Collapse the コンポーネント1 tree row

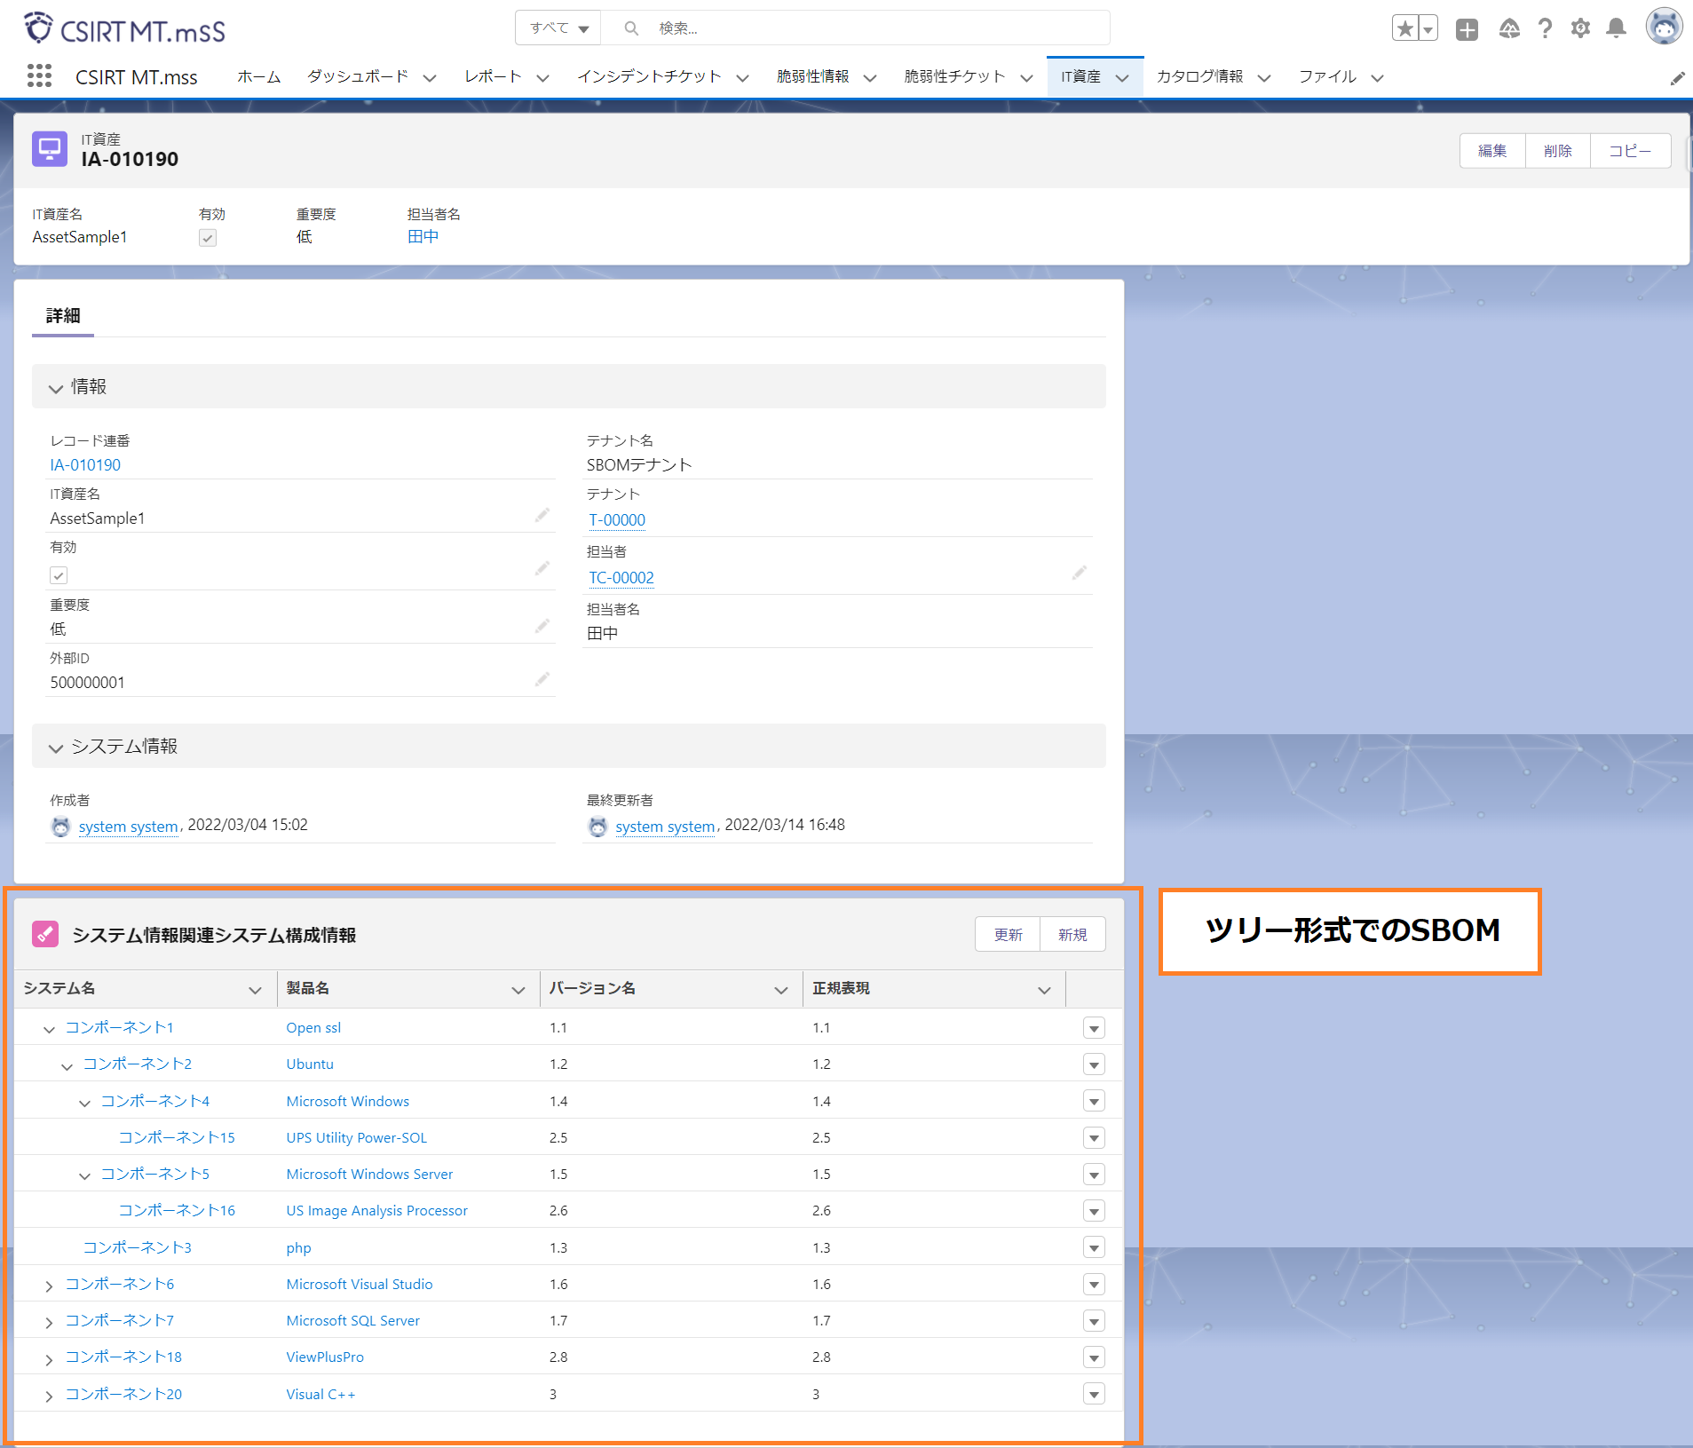49,1029
